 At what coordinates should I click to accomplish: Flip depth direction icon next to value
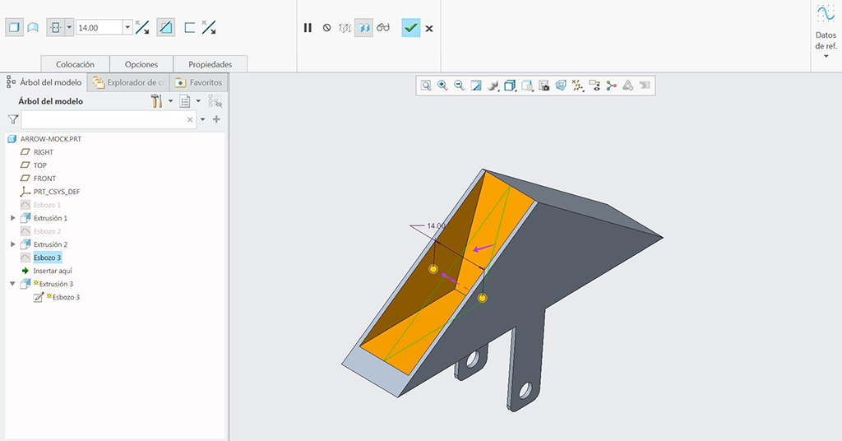coord(142,27)
